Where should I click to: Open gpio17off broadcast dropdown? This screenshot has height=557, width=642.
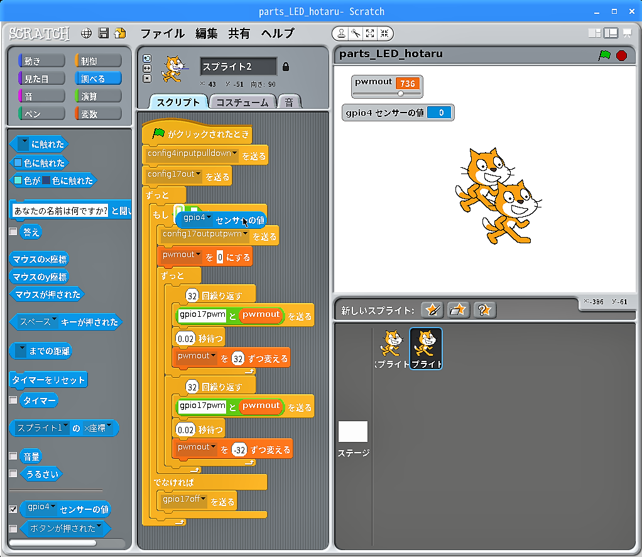coord(203,499)
